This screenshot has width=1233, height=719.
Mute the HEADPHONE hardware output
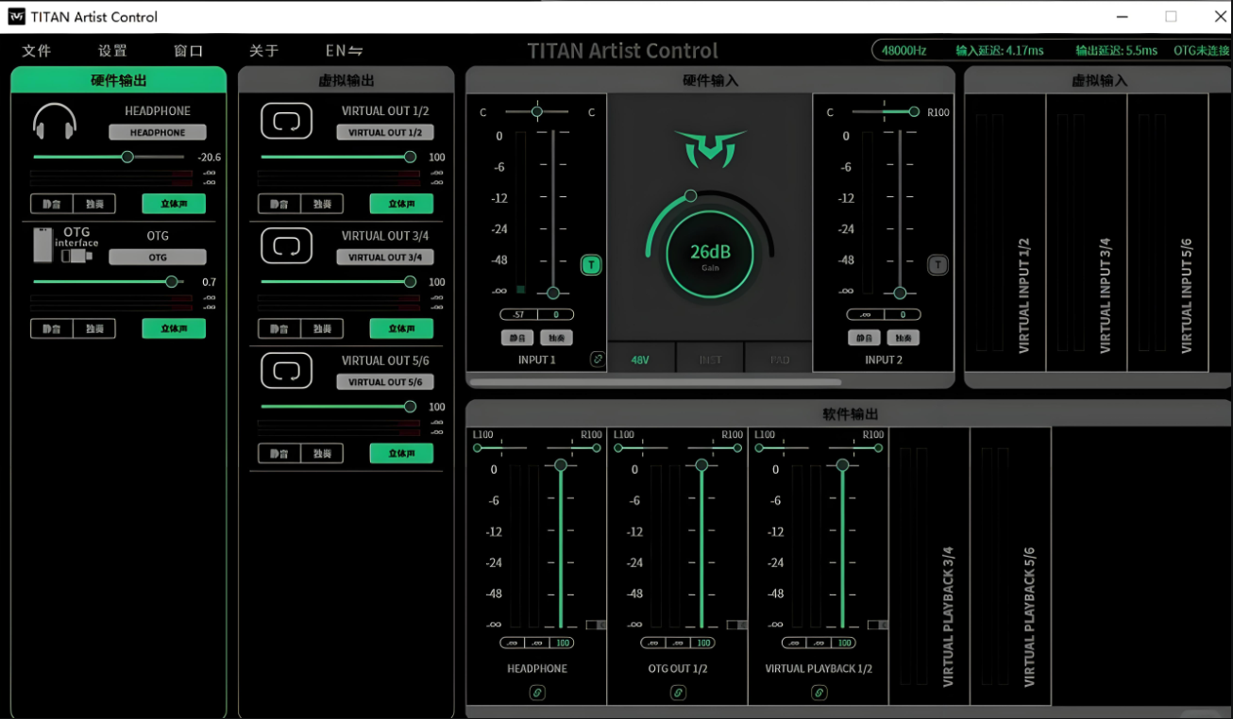(x=52, y=204)
